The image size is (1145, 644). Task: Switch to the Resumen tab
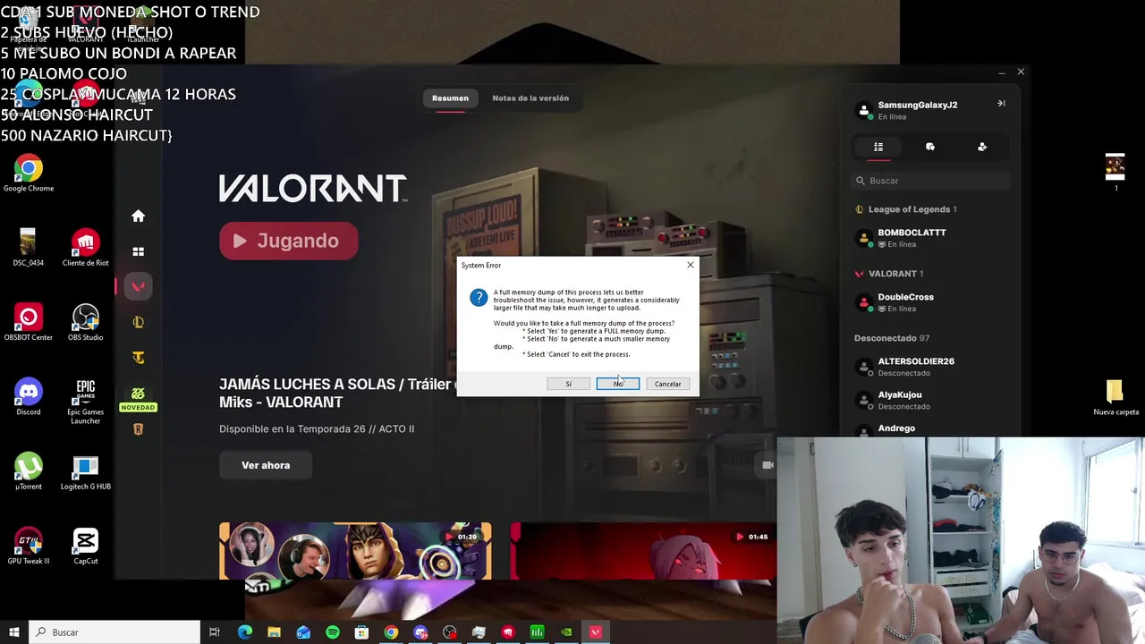(450, 98)
